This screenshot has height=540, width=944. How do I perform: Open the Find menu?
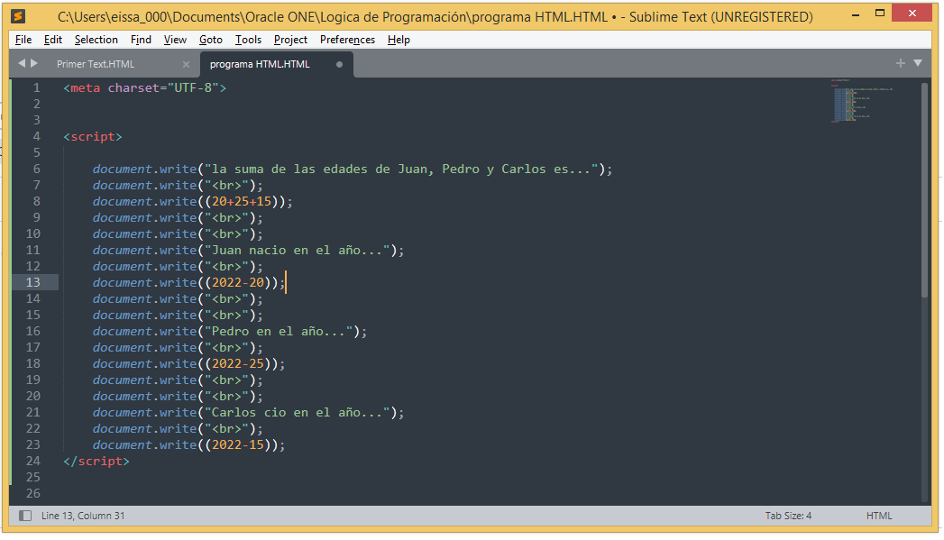(141, 40)
